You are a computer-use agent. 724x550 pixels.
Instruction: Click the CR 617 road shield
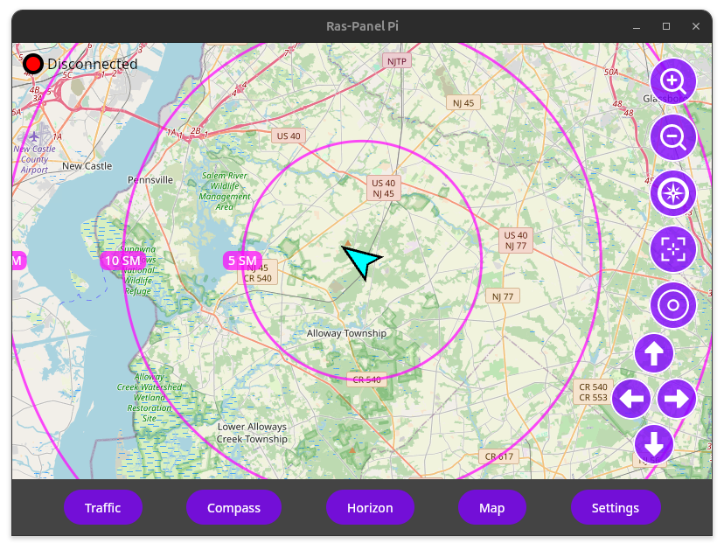pyautogui.click(x=498, y=456)
